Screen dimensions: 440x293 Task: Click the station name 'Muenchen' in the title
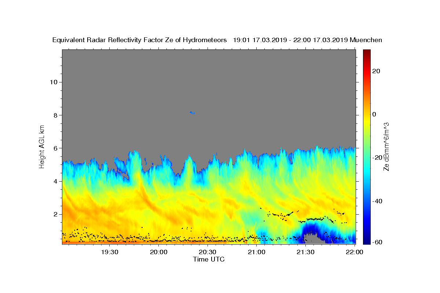pyautogui.click(x=366, y=40)
